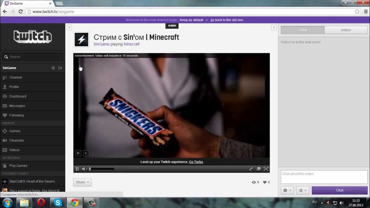Click the Legend of Zelda featured game

(x=32, y=191)
